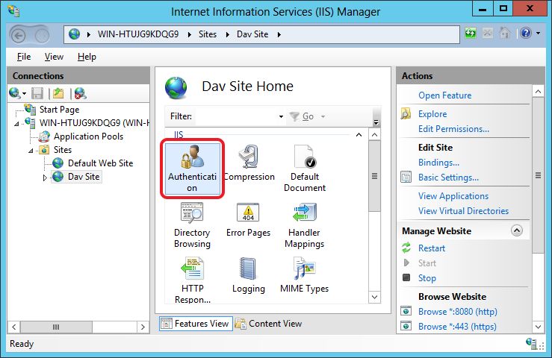Collapse the IIS features group
The width and height of the screenshot is (552, 358).
point(359,135)
